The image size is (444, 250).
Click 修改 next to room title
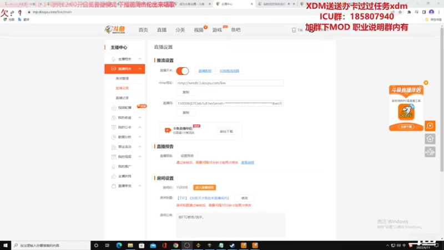(244, 198)
